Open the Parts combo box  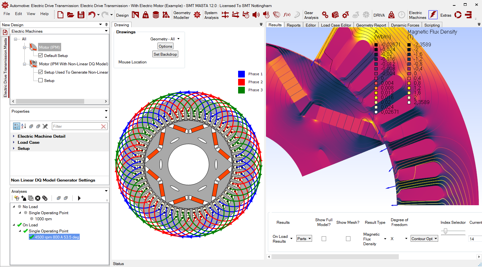[x=304, y=239]
